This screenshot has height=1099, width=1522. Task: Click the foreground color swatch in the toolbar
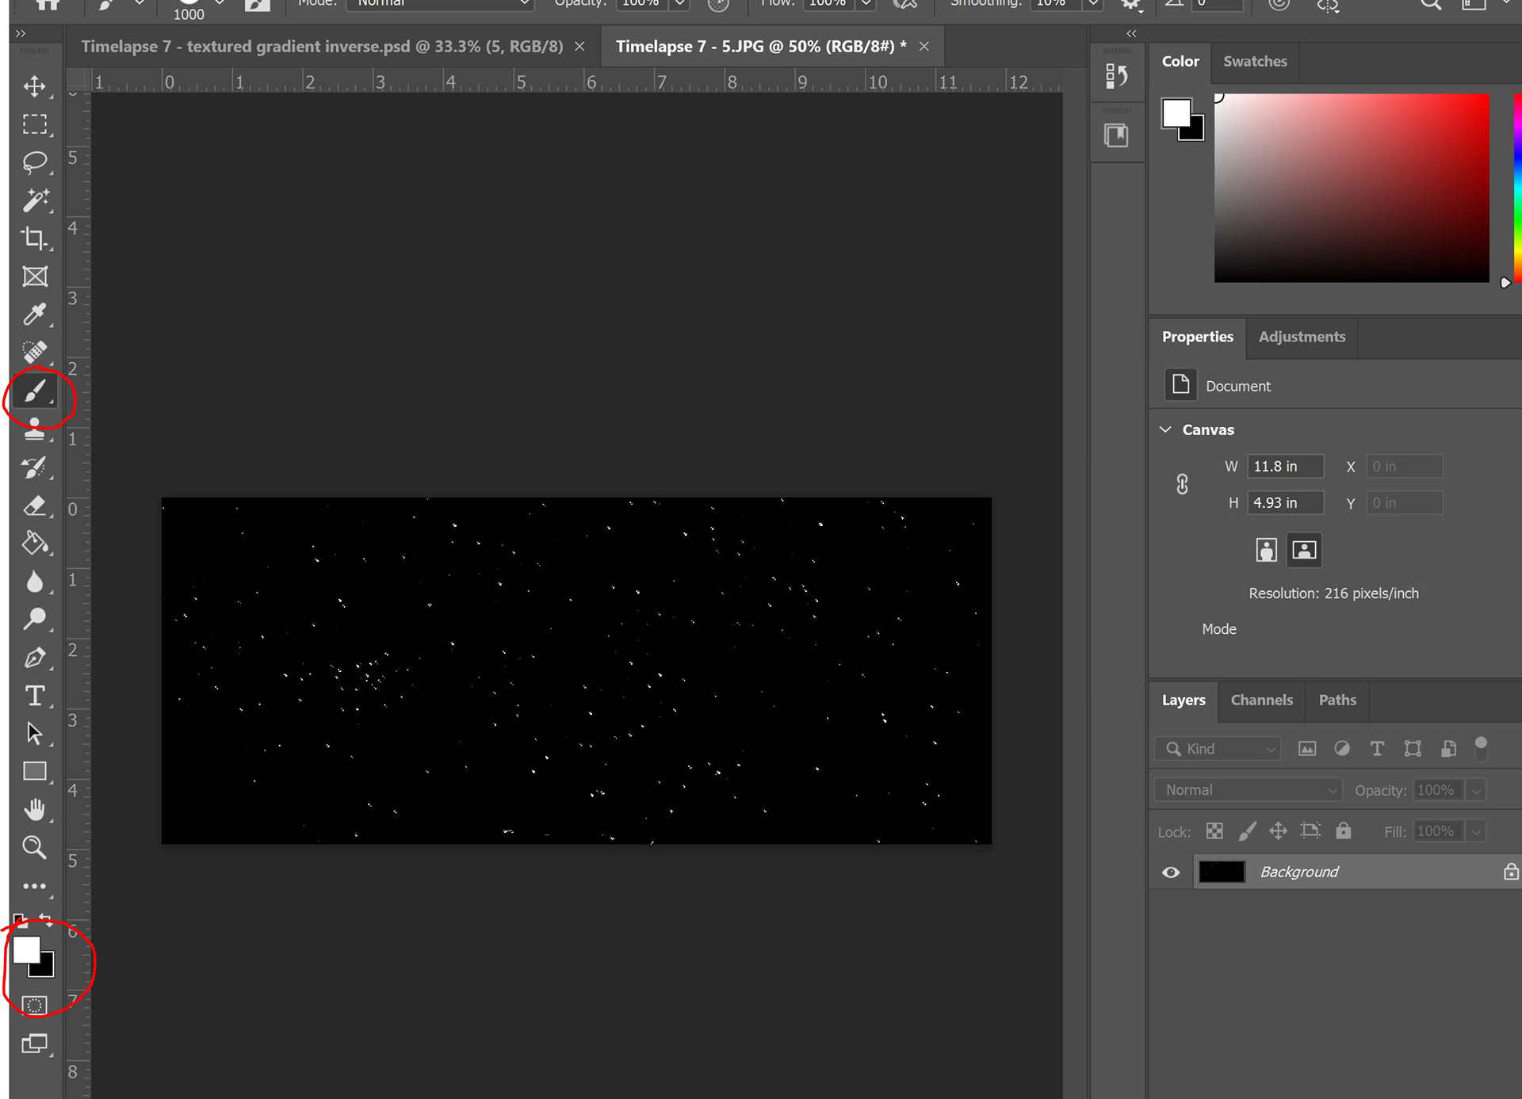[26, 948]
